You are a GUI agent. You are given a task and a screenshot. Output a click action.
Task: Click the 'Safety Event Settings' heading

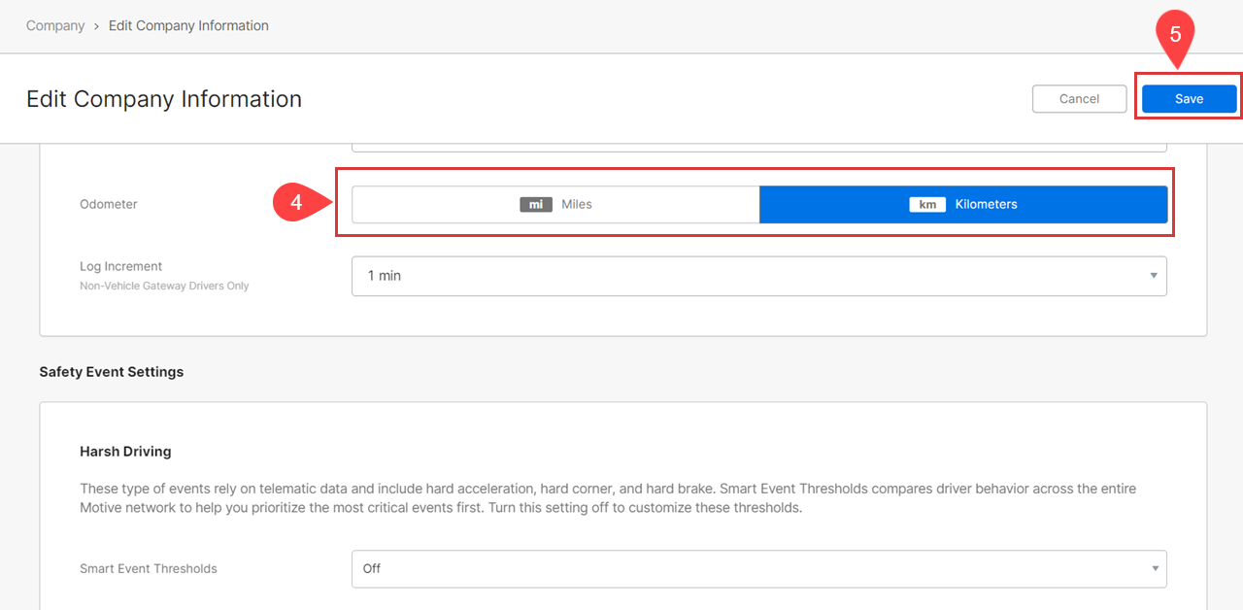112,372
